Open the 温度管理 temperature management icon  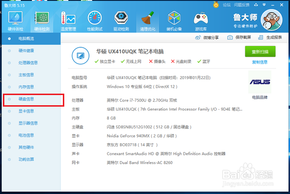coord(68,21)
